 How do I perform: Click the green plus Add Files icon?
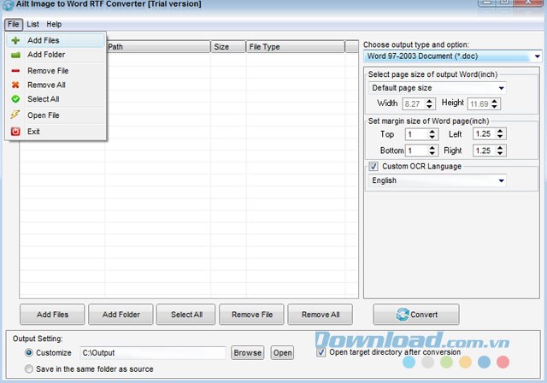pyautogui.click(x=15, y=40)
